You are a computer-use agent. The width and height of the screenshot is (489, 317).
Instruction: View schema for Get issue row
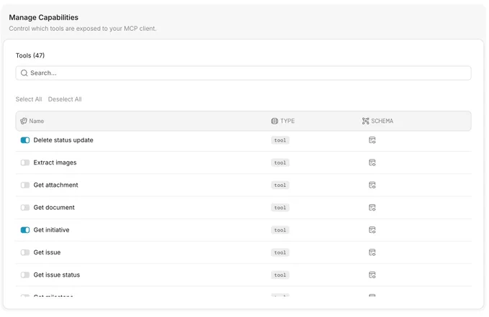[x=372, y=252]
